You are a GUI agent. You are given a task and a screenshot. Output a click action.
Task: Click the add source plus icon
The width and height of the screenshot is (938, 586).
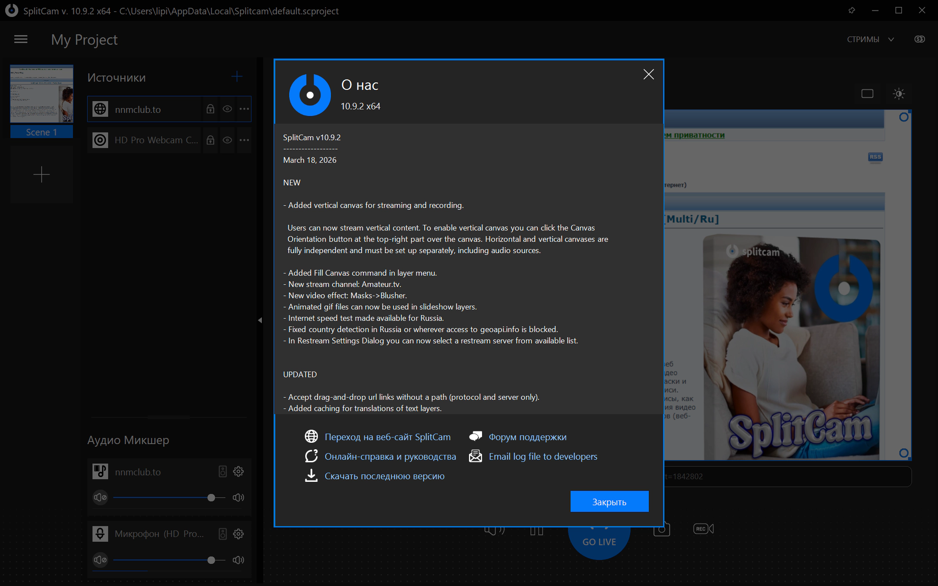pos(237,77)
